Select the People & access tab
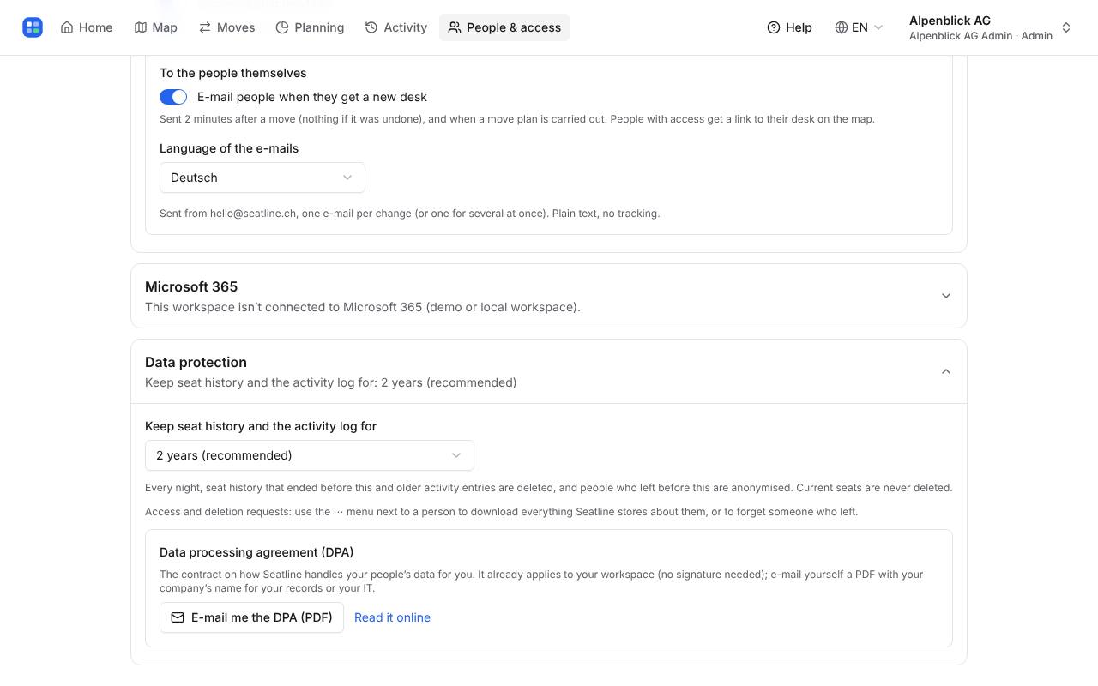 click(x=504, y=27)
